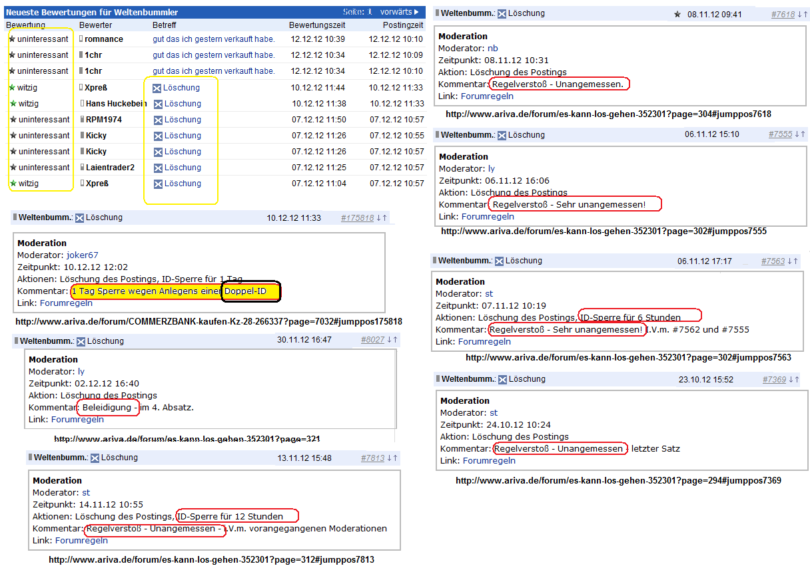The width and height of the screenshot is (810, 566).
Task: Click the user status icon beside Hans Huckebein
Action: 83,103
